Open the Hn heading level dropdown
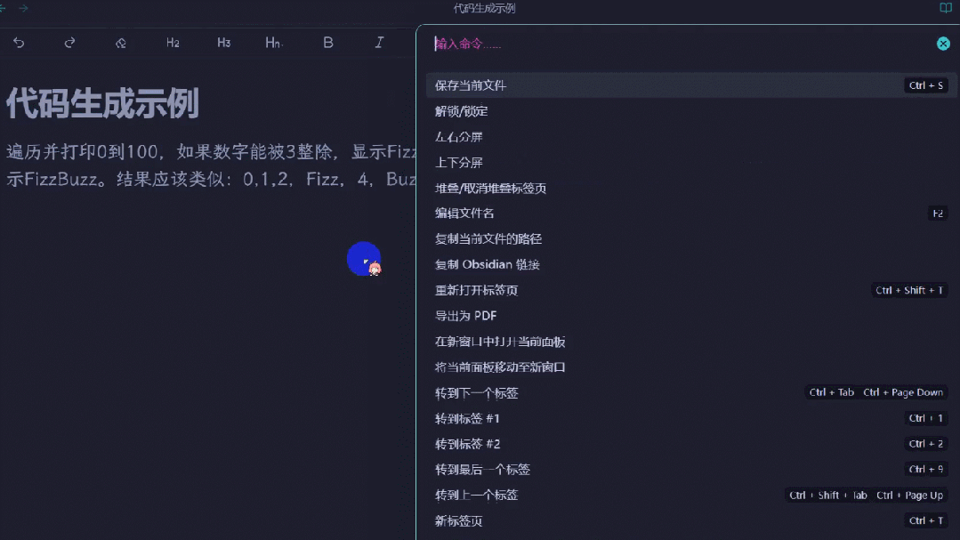The image size is (960, 540). (x=274, y=43)
